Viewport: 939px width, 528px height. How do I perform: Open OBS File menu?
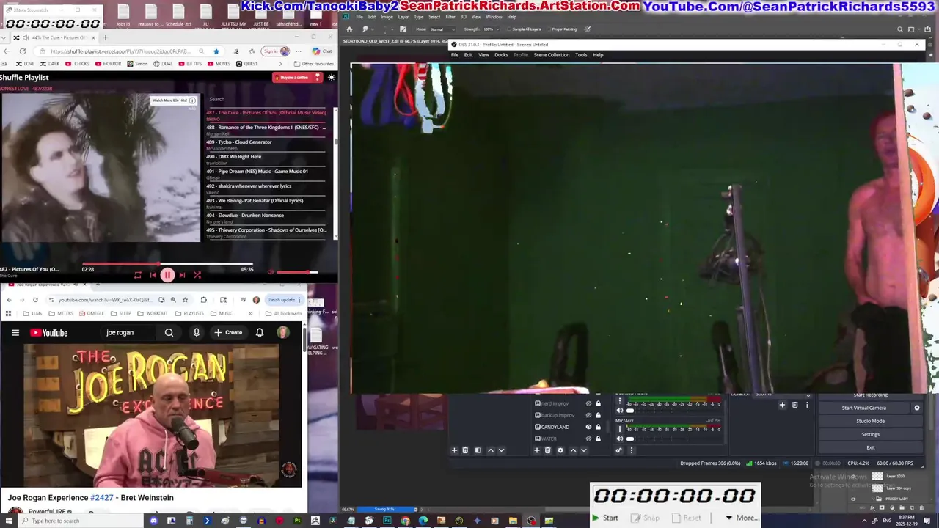(455, 55)
